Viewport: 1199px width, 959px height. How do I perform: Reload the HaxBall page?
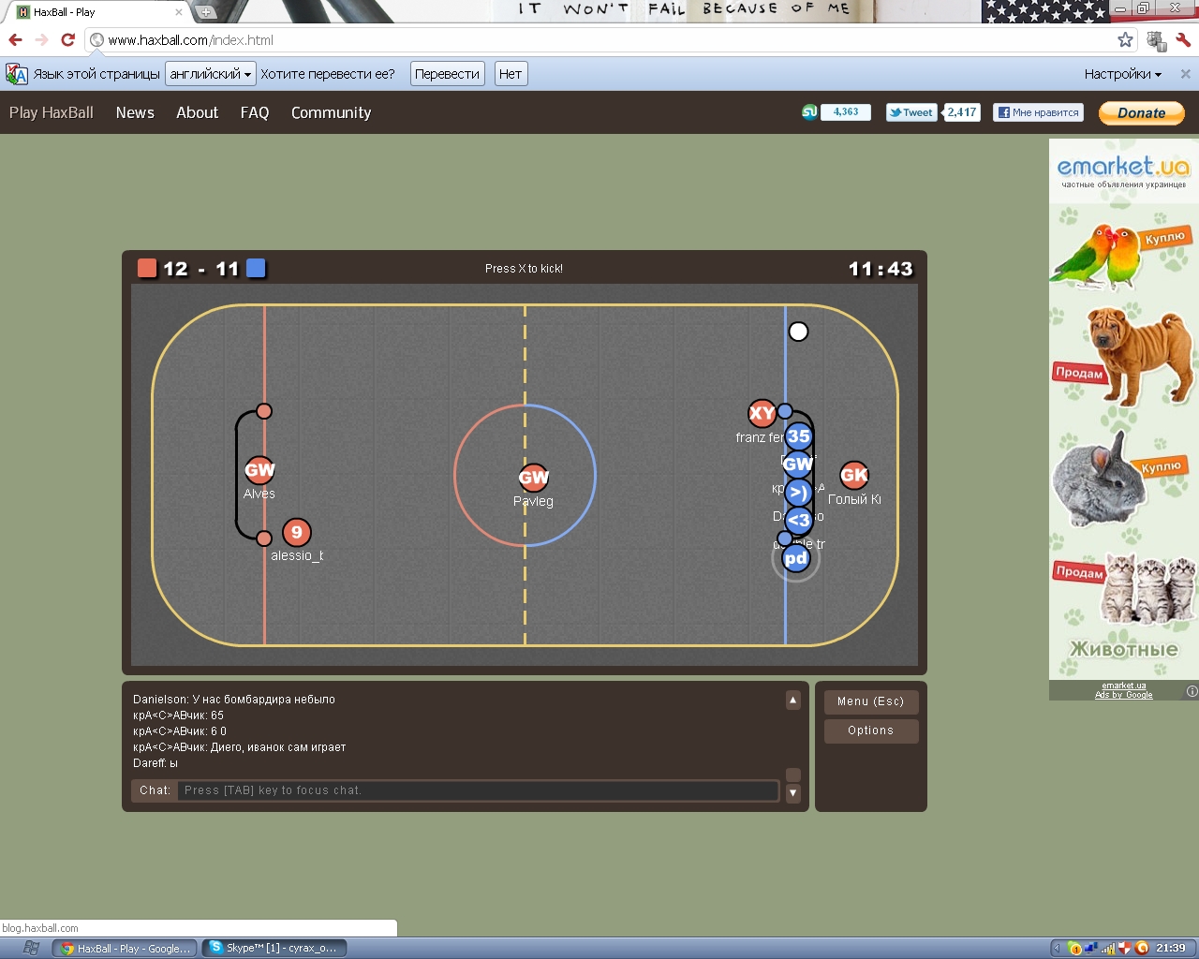[67, 40]
